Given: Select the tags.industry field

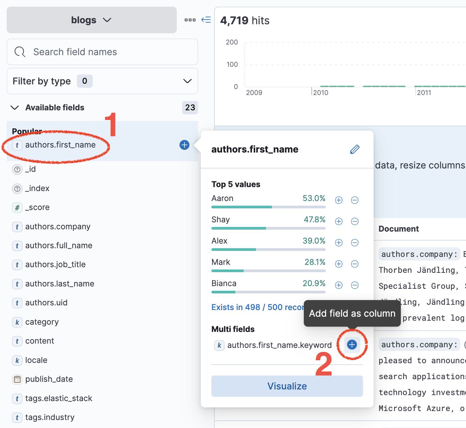Looking at the screenshot, I should click(50, 417).
